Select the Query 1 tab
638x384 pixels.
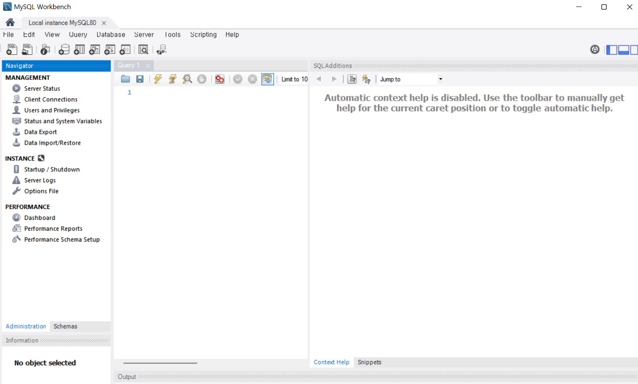click(x=129, y=65)
